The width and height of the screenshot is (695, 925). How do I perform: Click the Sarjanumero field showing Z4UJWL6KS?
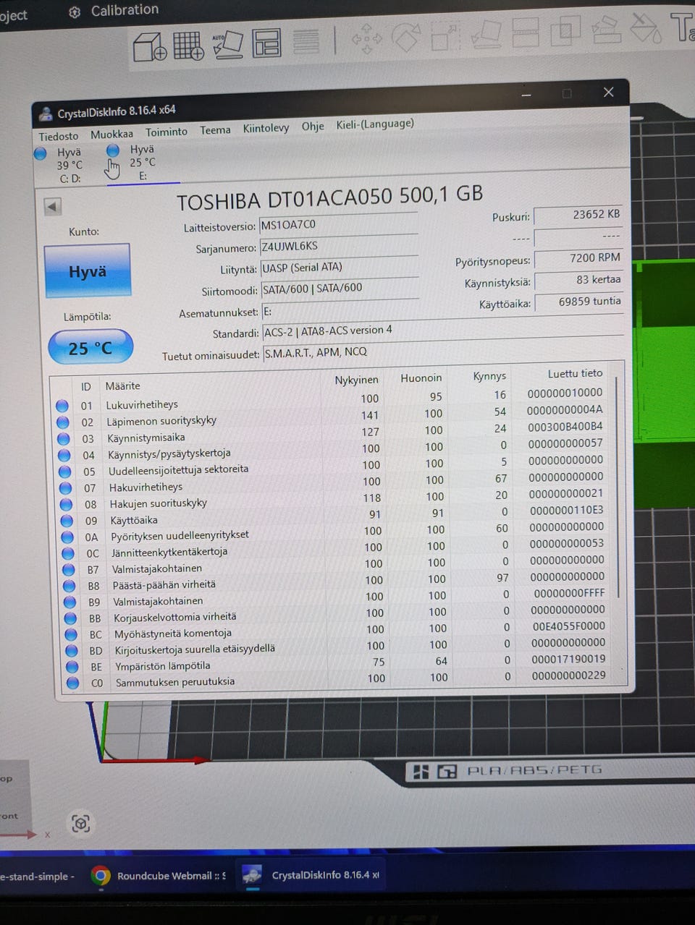tap(338, 245)
